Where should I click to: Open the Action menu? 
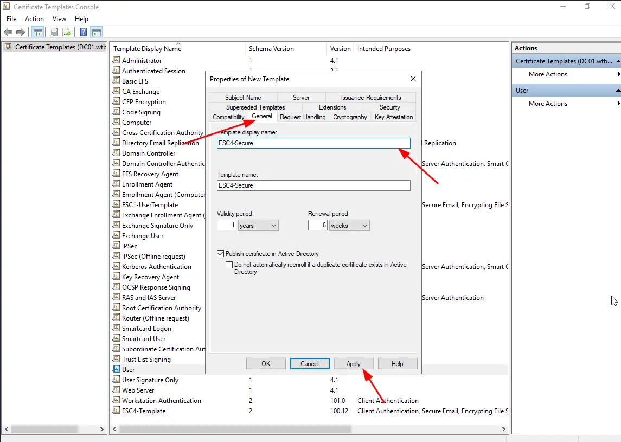34,19
